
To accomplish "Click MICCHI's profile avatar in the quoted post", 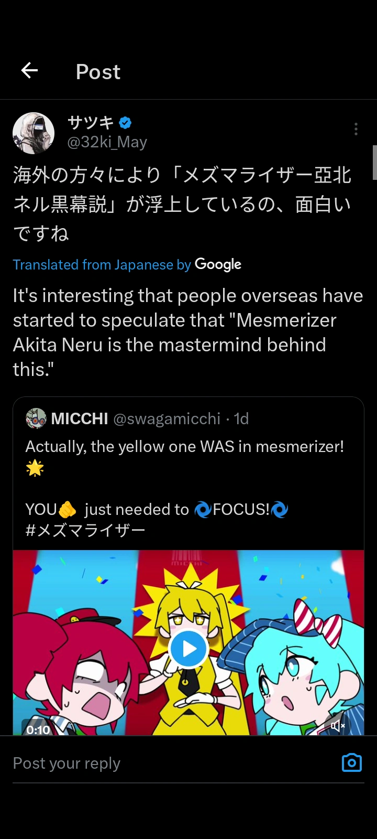I will 35,418.
